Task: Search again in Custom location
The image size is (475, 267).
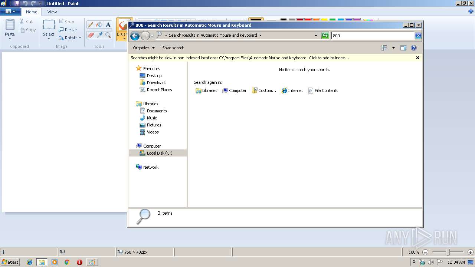Action: (264, 90)
